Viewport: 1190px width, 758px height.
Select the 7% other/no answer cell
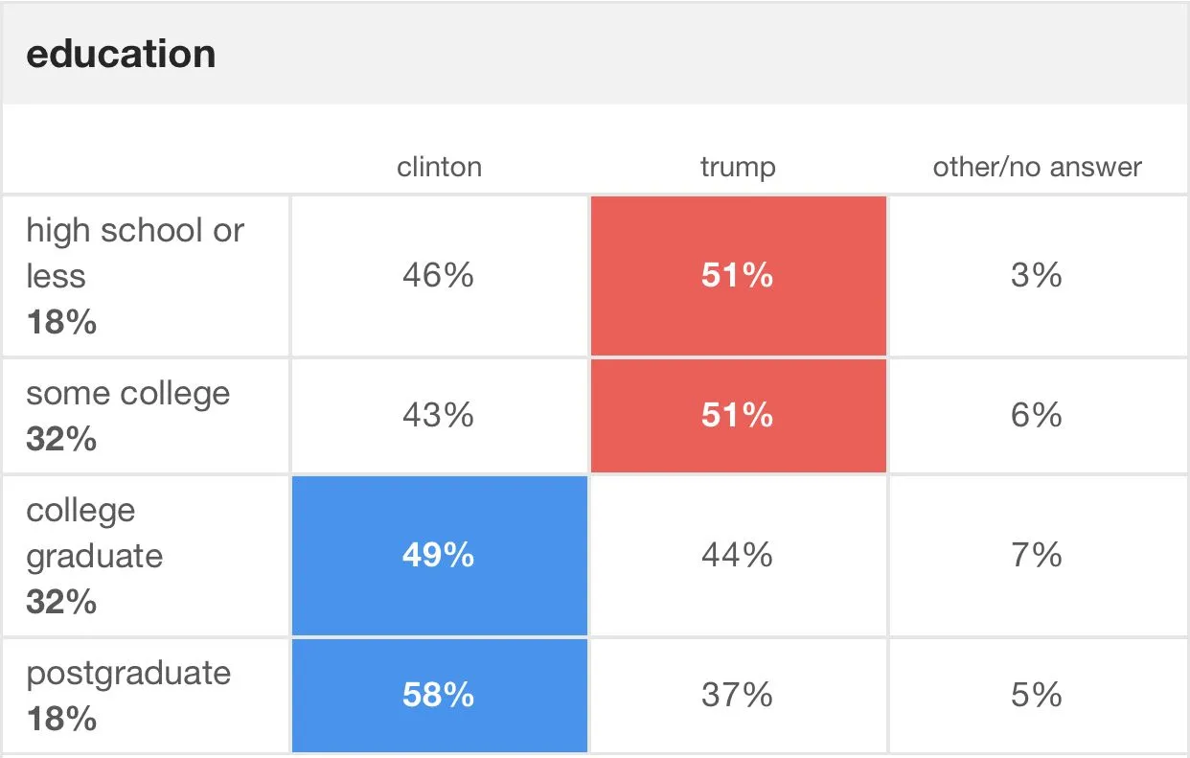(1037, 556)
